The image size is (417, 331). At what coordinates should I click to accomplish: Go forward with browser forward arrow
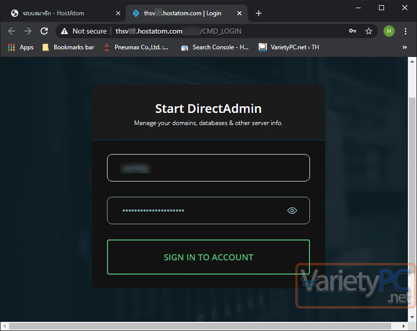[28, 31]
